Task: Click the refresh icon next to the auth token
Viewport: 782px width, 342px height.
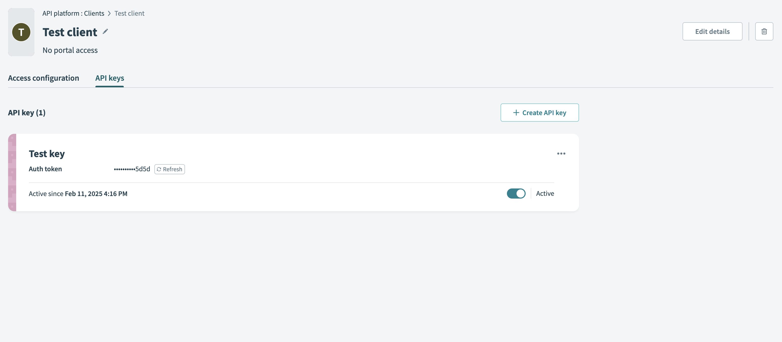Action: click(x=159, y=169)
